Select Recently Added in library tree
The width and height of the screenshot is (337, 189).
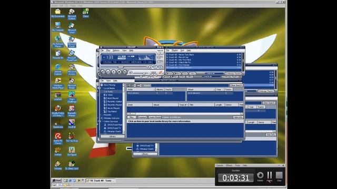[x=114, y=101]
